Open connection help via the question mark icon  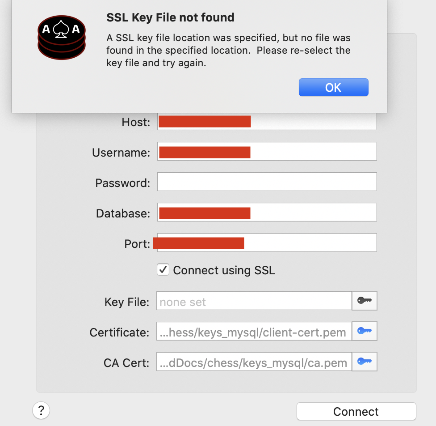click(41, 410)
